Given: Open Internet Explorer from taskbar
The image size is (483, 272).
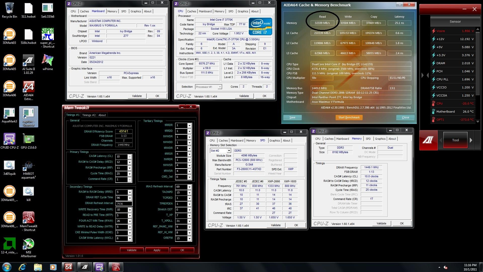Looking at the screenshot, I should (x=23, y=267).
